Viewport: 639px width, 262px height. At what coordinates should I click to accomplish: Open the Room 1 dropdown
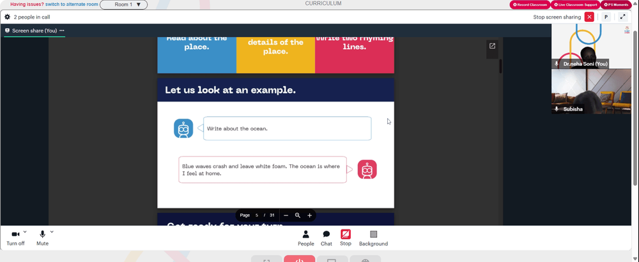[x=123, y=5]
